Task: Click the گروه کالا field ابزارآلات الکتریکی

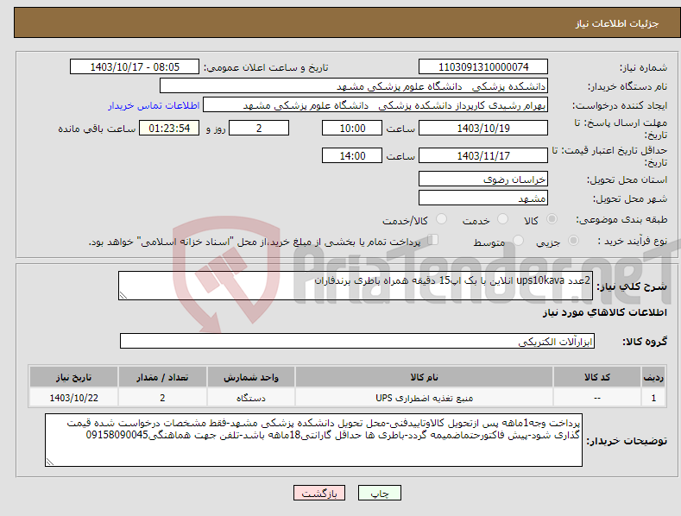Action: (357, 341)
